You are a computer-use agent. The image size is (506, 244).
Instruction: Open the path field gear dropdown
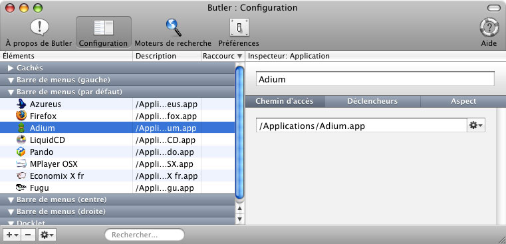tap(476, 126)
